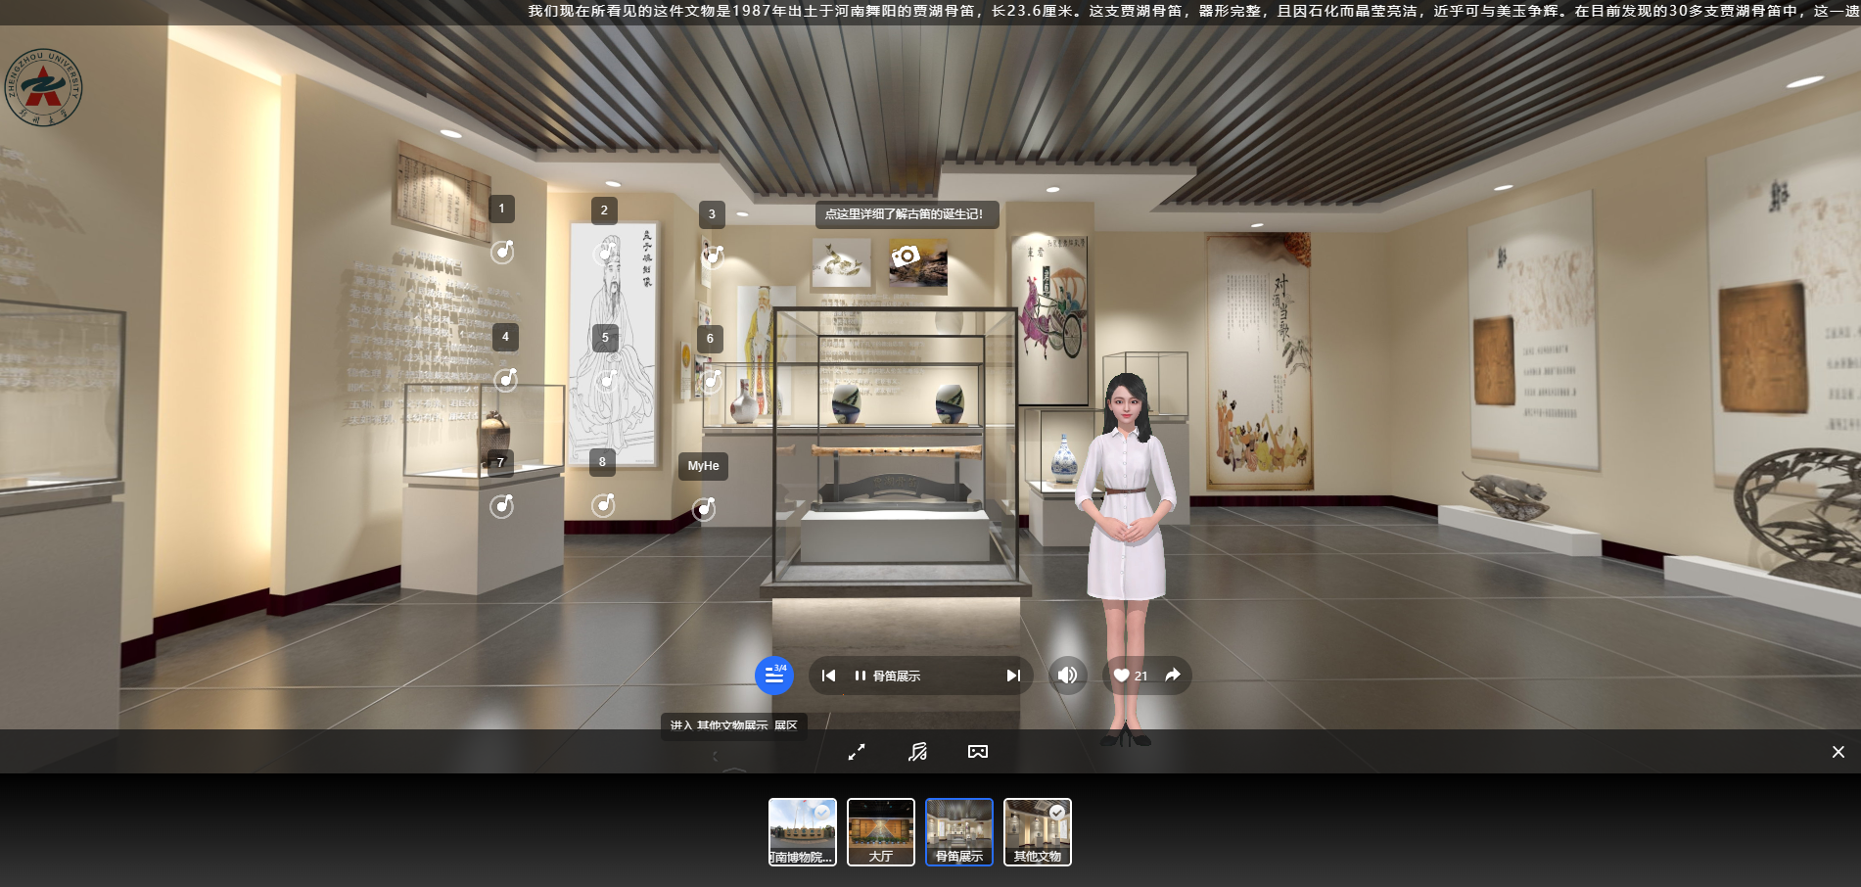Switch to the 其他文物 scene thumbnail
The height and width of the screenshot is (887, 1861).
tap(1037, 831)
